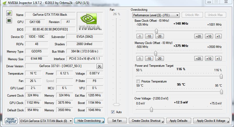Click the Over Voltage slider handle
This screenshot has height=127, width=234.
[x=151, y=109]
